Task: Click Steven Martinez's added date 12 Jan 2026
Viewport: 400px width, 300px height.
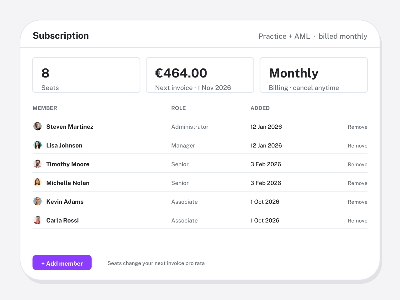Action: (266, 127)
